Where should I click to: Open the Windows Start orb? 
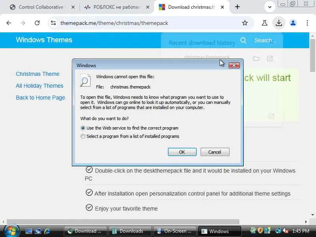point(11,231)
